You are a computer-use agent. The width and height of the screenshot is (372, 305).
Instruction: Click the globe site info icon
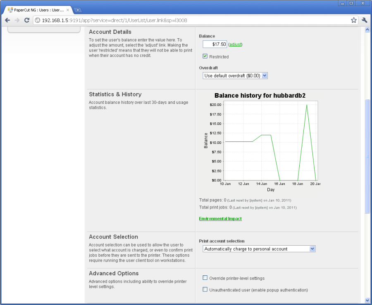[37, 20]
